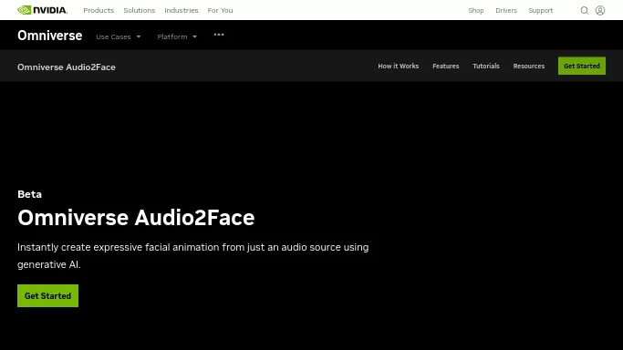Viewport: 623px width, 350px height.
Task: Click the NVIDIA logo
Action: tap(43, 10)
